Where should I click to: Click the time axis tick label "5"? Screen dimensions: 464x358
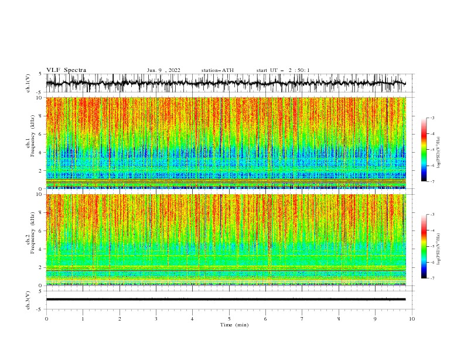[x=229, y=319]
